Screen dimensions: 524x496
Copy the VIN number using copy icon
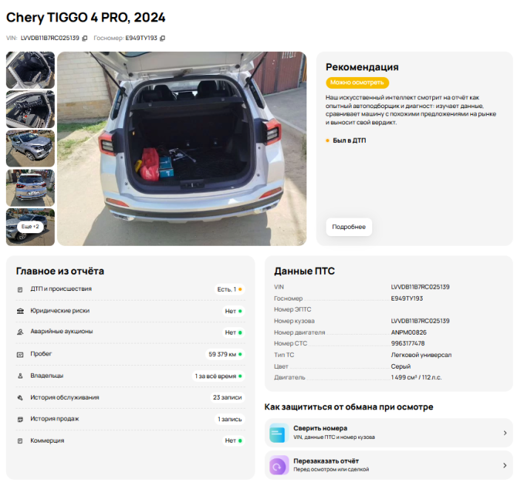pyautogui.click(x=85, y=38)
